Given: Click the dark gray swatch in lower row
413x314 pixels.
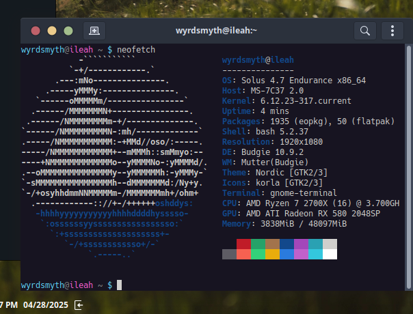Looking at the screenshot, I should click(x=229, y=254).
